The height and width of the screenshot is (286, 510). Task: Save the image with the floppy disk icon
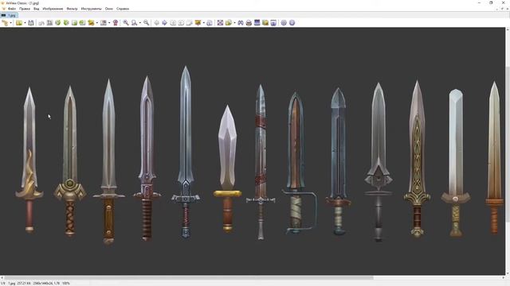click(31, 23)
